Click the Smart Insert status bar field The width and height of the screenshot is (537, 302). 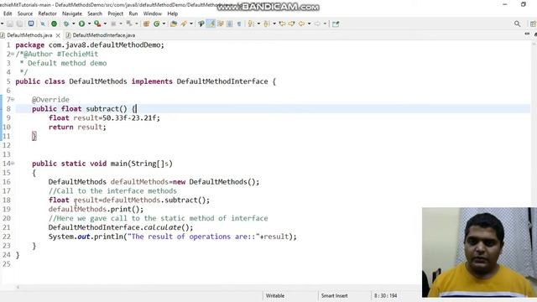(x=334, y=295)
